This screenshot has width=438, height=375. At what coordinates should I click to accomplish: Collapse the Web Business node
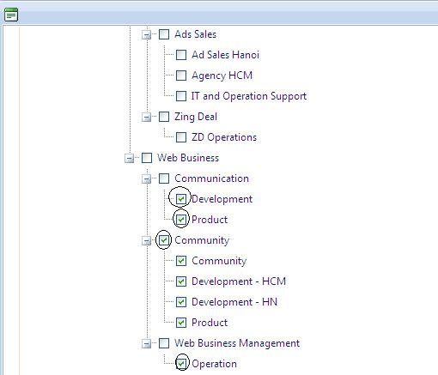coord(129,159)
